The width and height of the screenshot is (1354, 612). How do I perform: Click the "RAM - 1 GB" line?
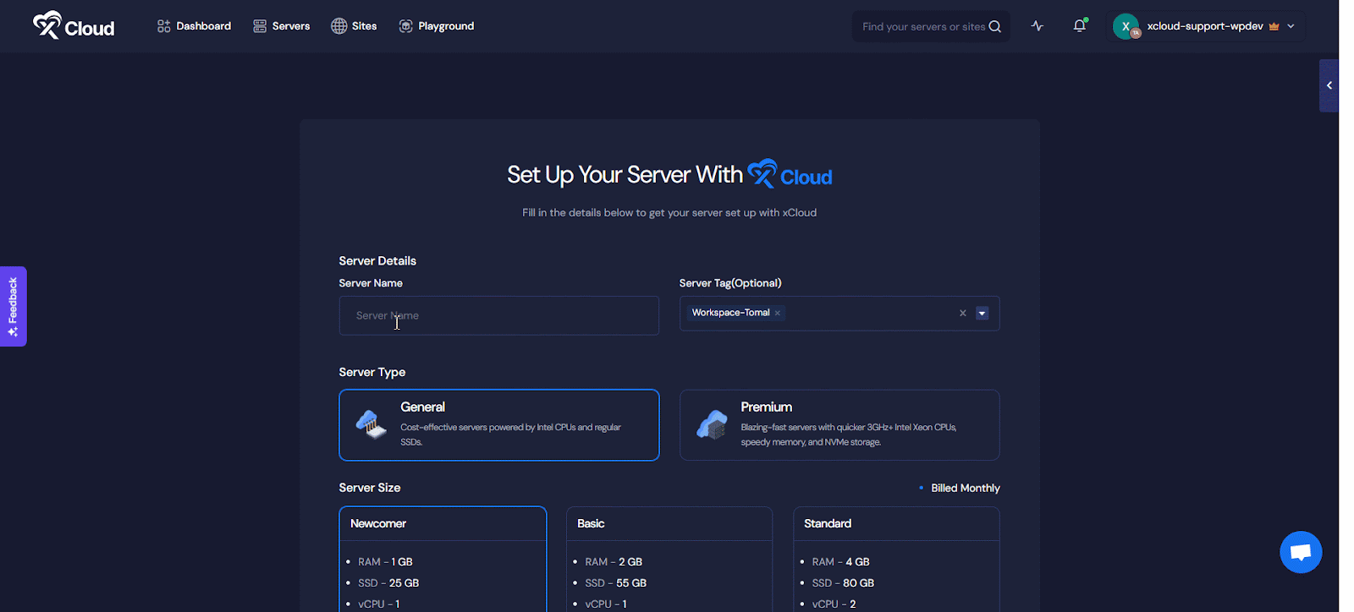(x=385, y=561)
